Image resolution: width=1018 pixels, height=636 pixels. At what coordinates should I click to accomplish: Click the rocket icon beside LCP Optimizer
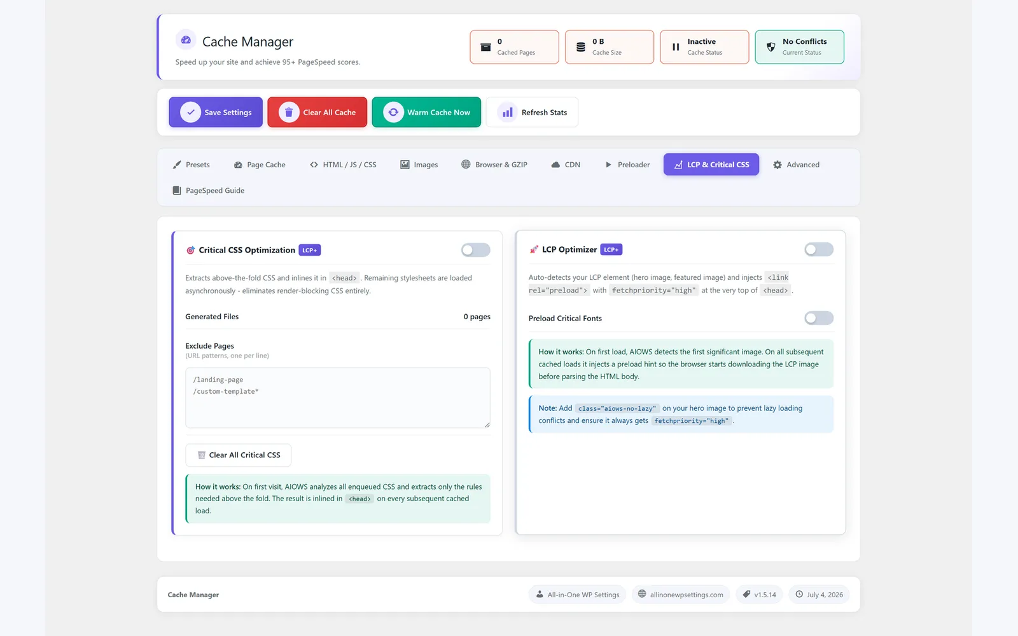click(534, 249)
